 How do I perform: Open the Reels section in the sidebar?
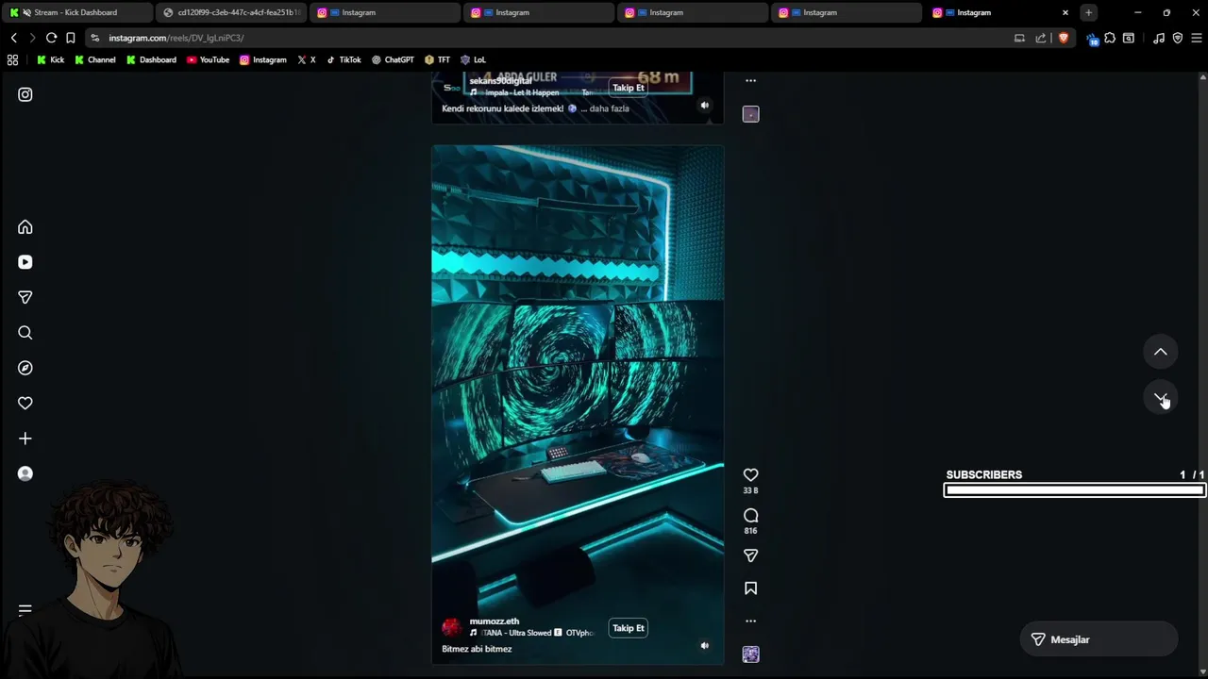coord(25,262)
